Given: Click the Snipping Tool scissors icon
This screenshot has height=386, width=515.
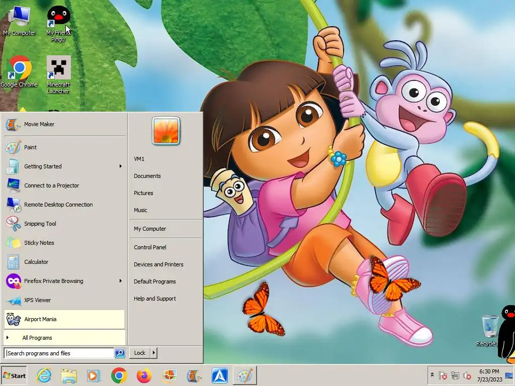Looking at the screenshot, I should pos(14,224).
